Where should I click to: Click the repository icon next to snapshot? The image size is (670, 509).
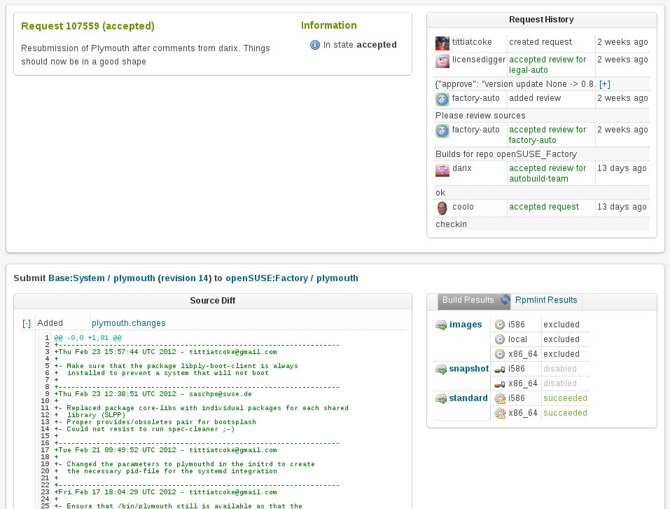point(441,369)
